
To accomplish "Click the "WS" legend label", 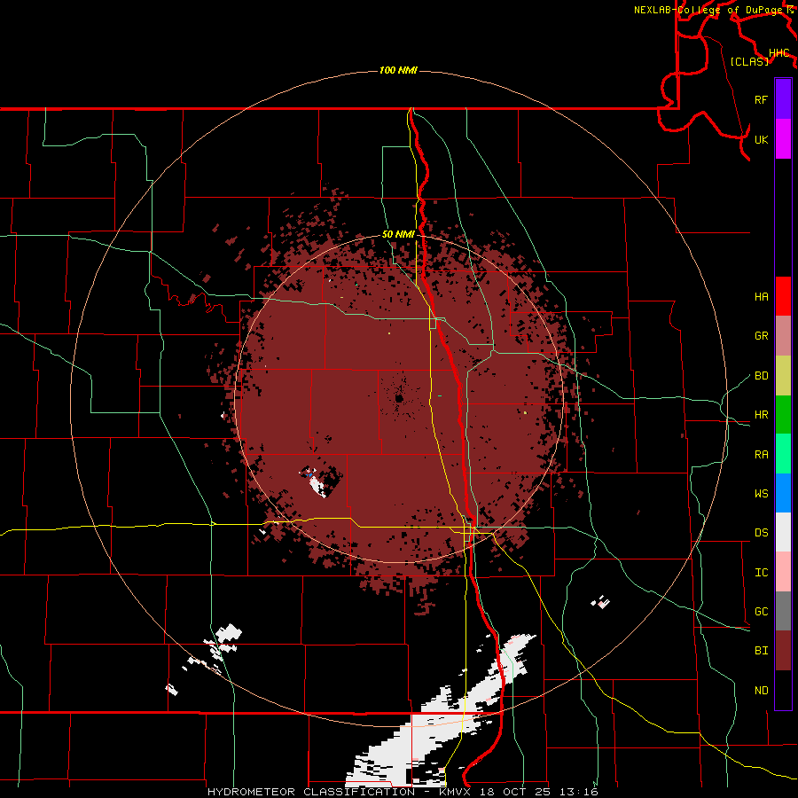I will tap(761, 494).
